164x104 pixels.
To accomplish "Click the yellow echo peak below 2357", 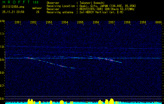I will pos(111,101).
